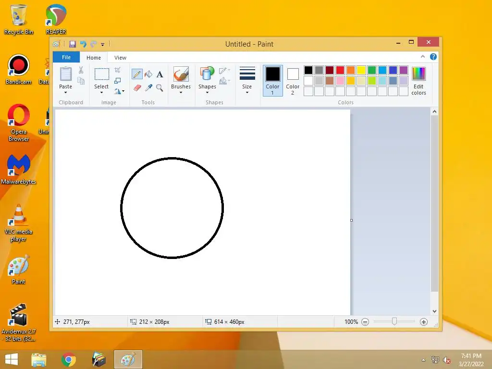Pick the orange color swatch
492x369 pixels.
351,70
